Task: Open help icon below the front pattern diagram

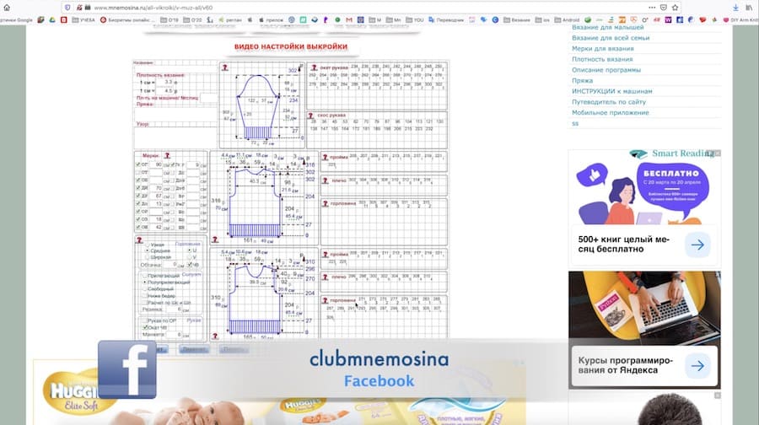Action: click(x=215, y=336)
